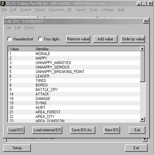Click the vertical scrollbar thumb in the list
The height and width of the screenshot is (155, 154).
click(x=142, y=67)
